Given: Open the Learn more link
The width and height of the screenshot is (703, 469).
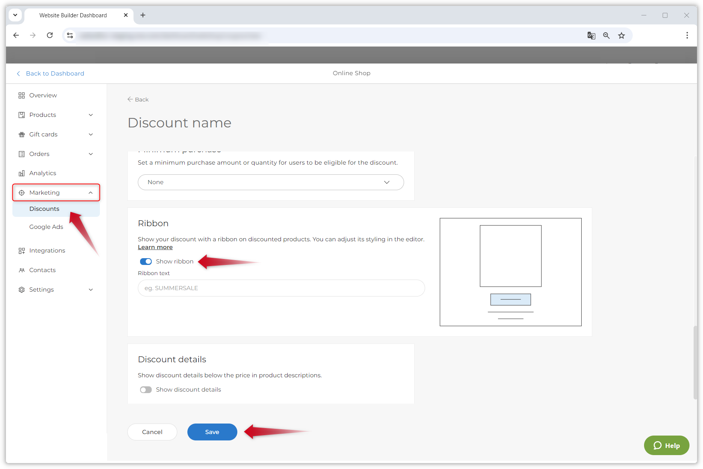Looking at the screenshot, I should 155,247.
